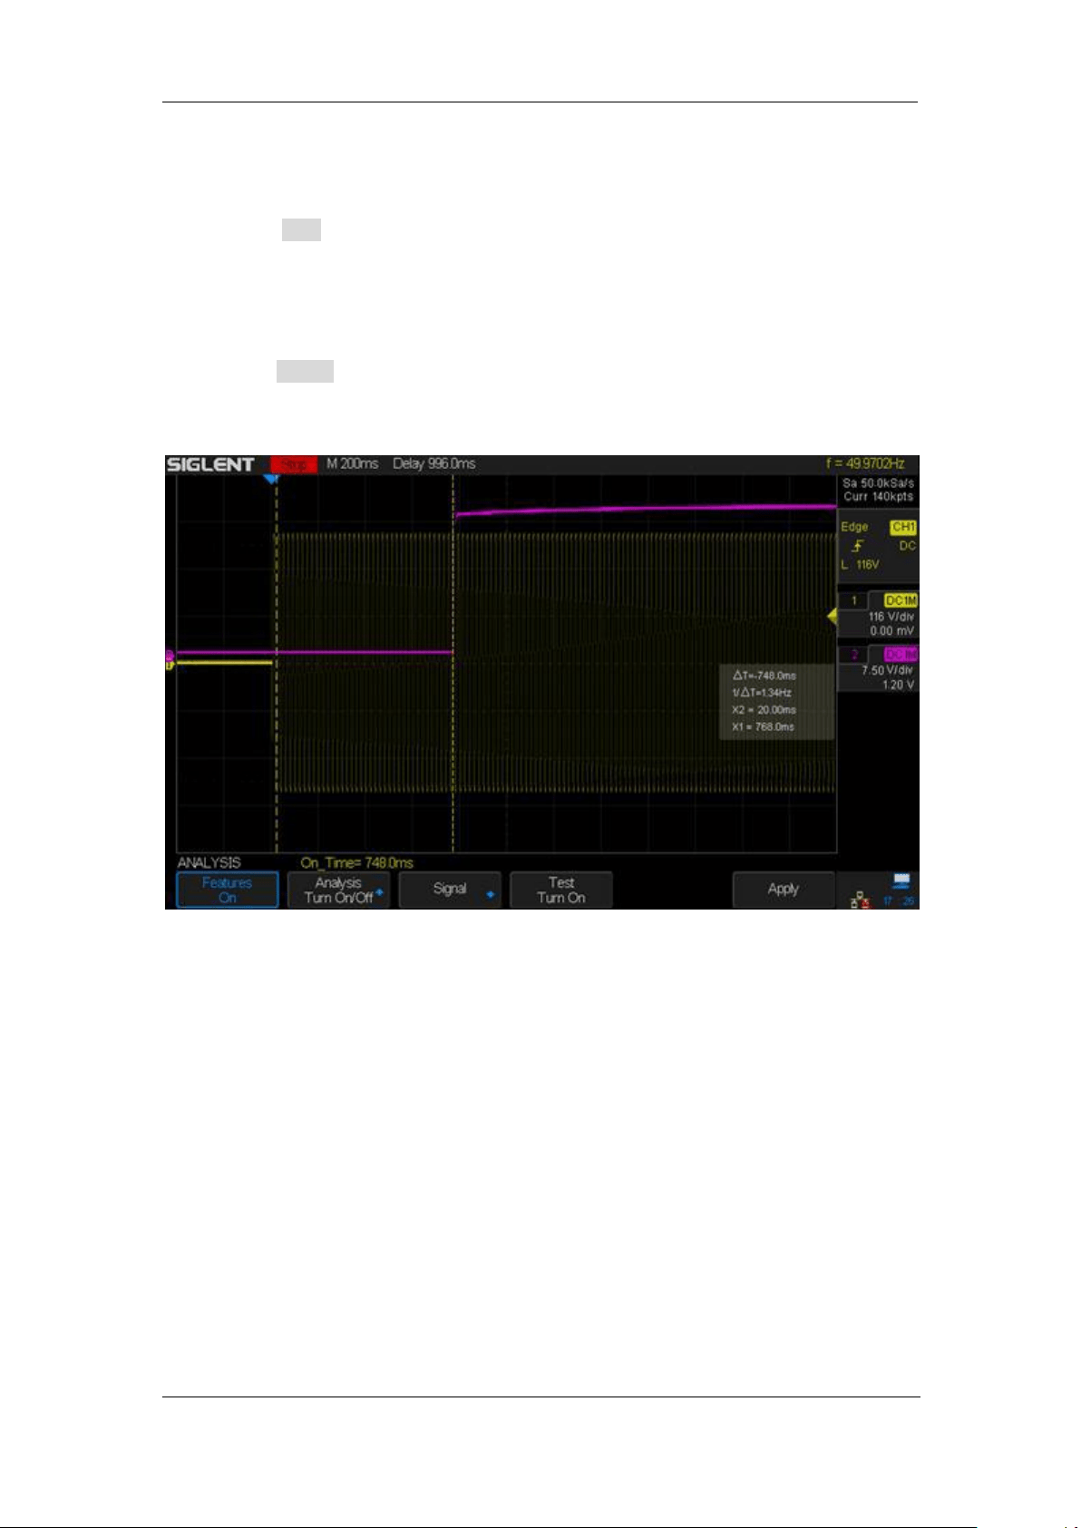Click the SIGLENT logo
Viewport: 1081px width, 1528px height.
click(x=210, y=464)
